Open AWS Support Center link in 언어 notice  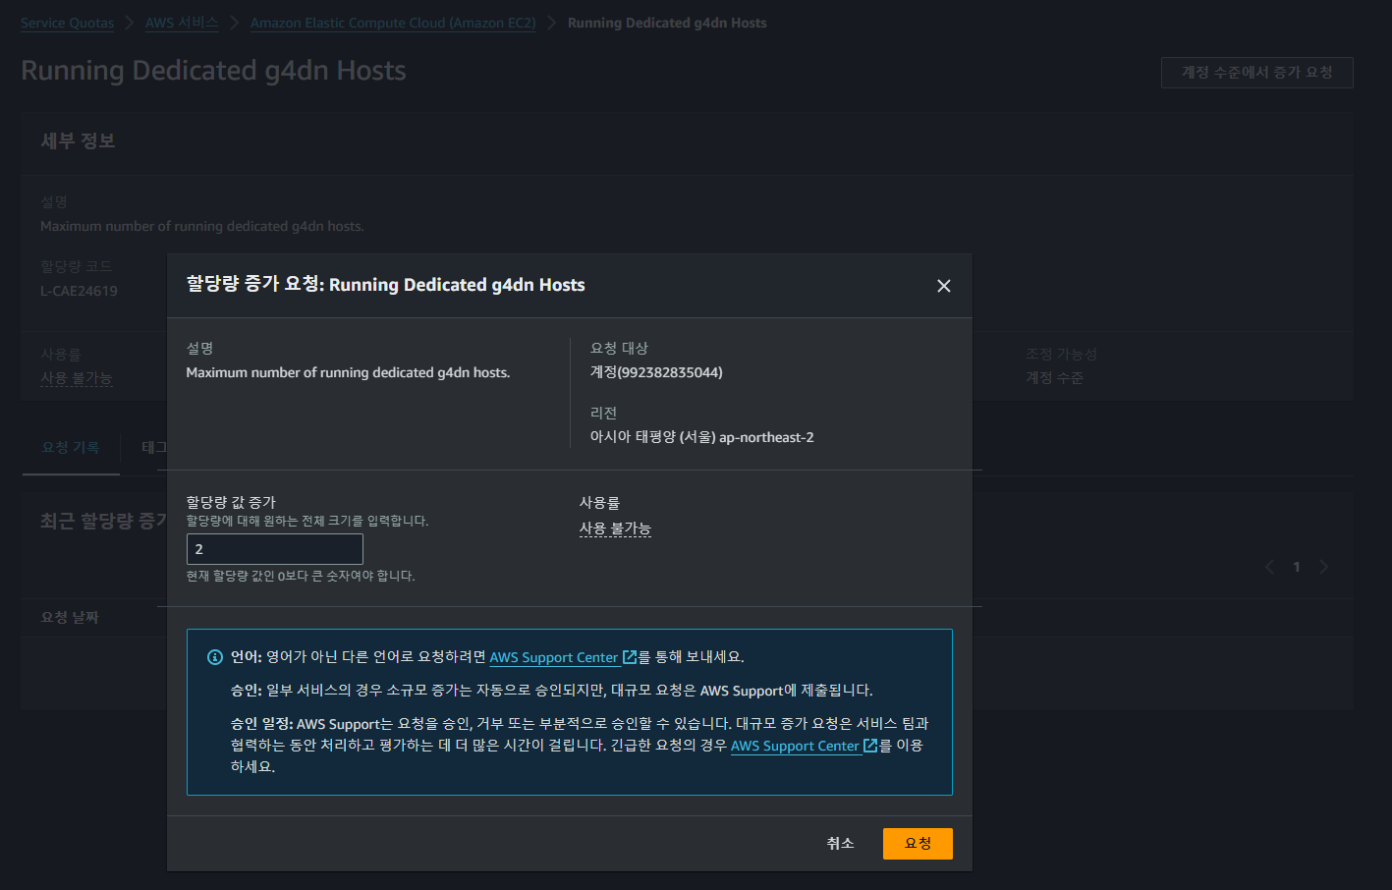(x=554, y=657)
